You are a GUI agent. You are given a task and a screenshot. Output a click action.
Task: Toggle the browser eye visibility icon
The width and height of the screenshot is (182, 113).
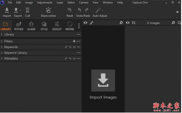pos(128,23)
